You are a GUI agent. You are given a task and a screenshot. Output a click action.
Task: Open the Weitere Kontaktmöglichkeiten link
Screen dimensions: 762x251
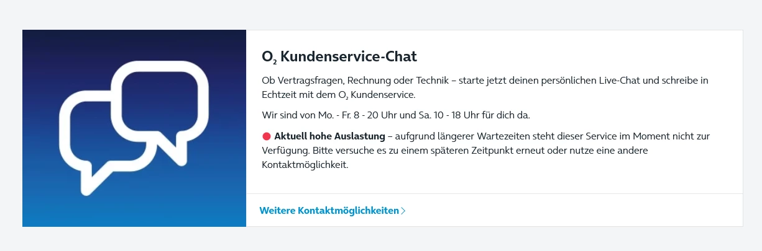329,211
